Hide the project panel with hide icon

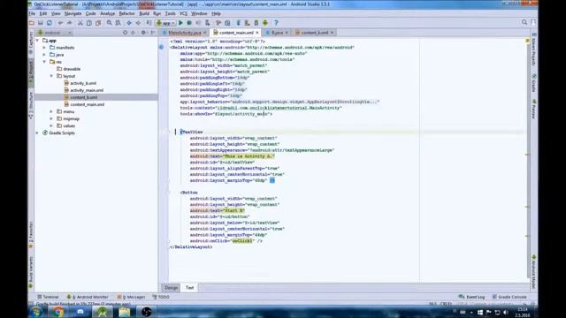153,33
